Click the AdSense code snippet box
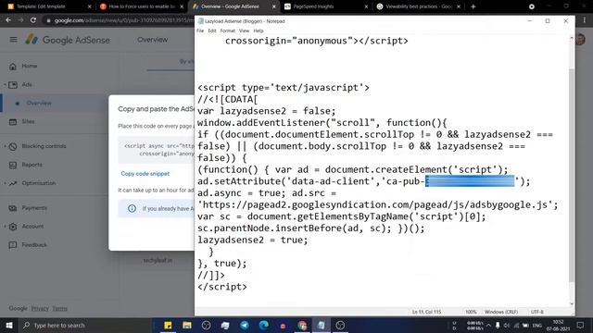593x333 pixels. pos(157,150)
